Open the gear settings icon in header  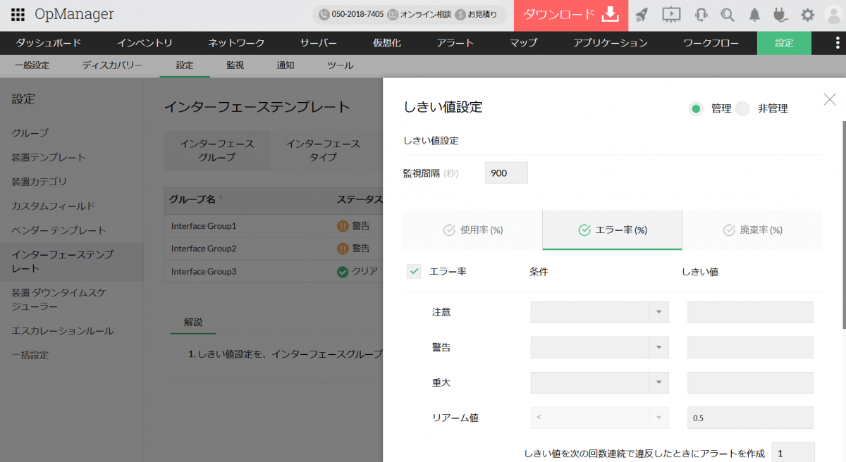coord(808,15)
